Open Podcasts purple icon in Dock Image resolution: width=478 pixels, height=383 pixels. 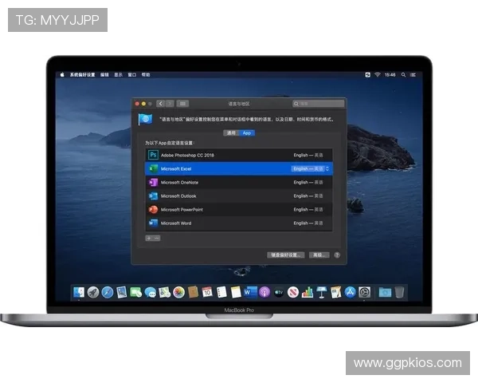pos(264,292)
